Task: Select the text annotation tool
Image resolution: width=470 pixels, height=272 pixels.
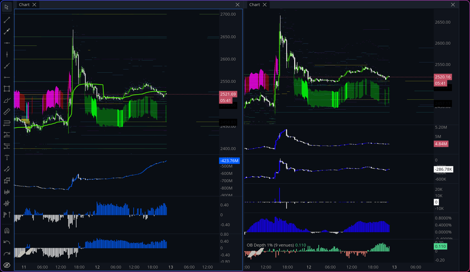Action: tap(7, 157)
